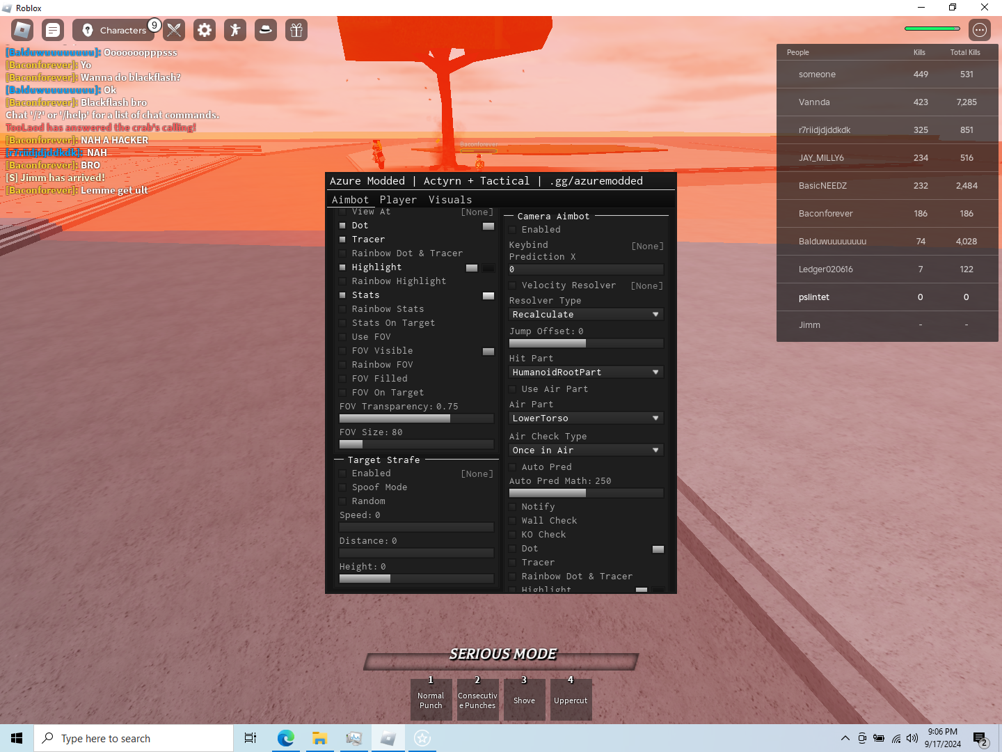Toggle the chat window icon
This screenshot has width=1002, height=752.
tap(53, 30)
